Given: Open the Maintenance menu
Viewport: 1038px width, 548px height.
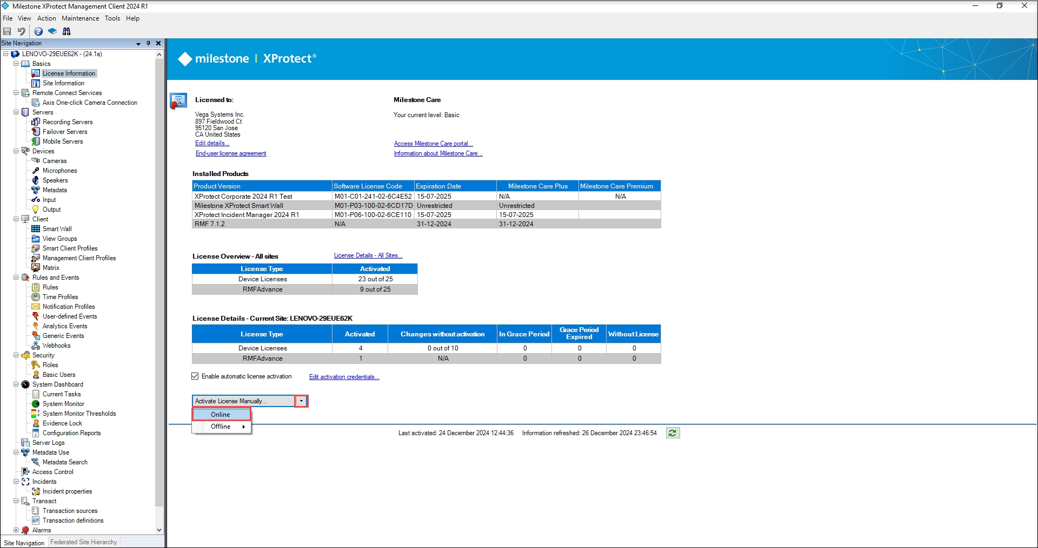Looking at the screenshot, I should click(x=80, y=18).
